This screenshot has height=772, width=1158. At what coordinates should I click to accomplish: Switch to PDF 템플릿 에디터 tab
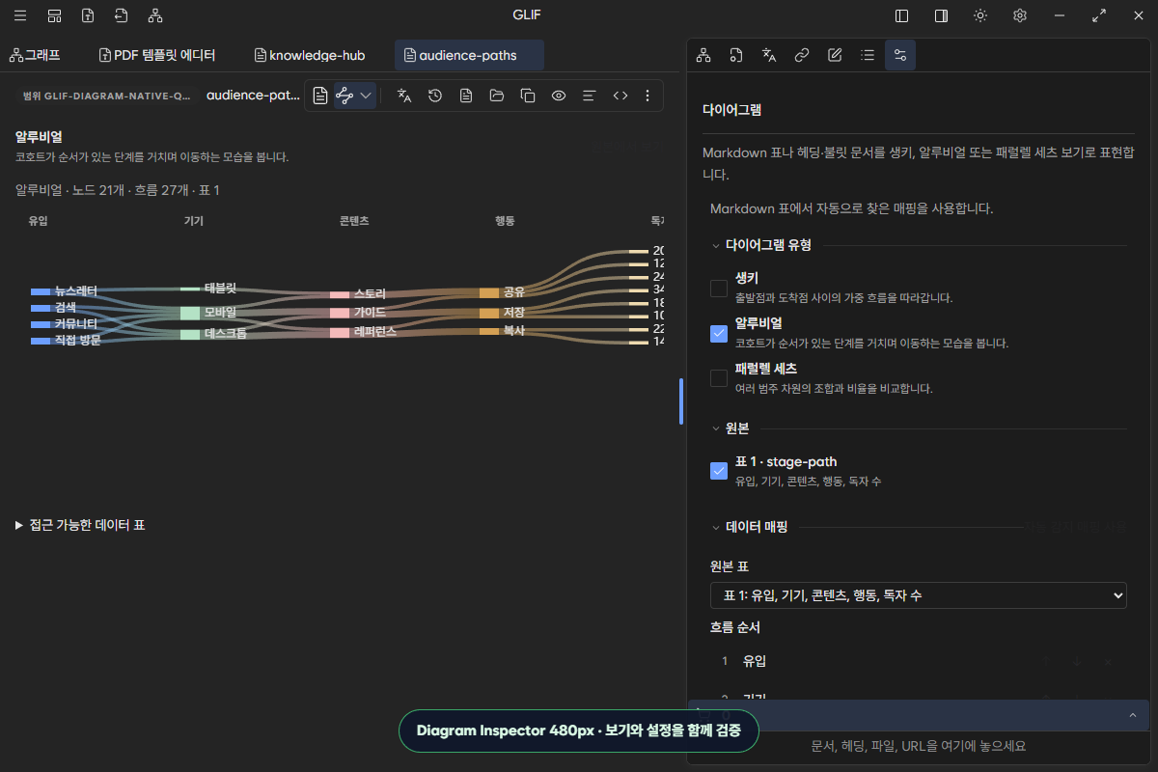coord(156,55)
